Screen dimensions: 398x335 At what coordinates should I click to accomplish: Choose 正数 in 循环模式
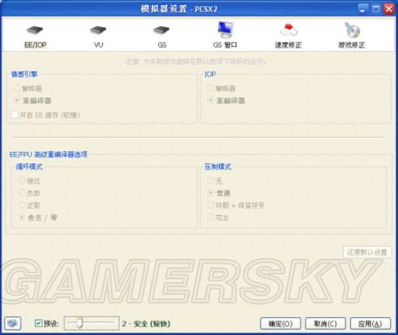tap(30, 205)
